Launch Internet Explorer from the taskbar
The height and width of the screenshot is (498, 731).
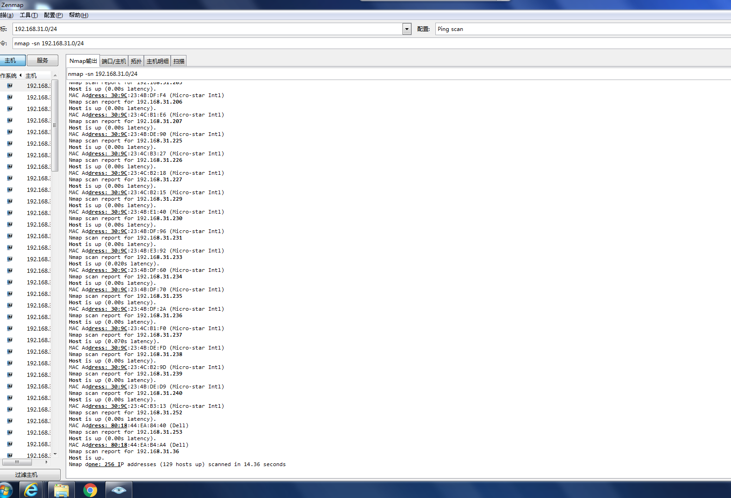pyautogui.click(x=31, y=490)
